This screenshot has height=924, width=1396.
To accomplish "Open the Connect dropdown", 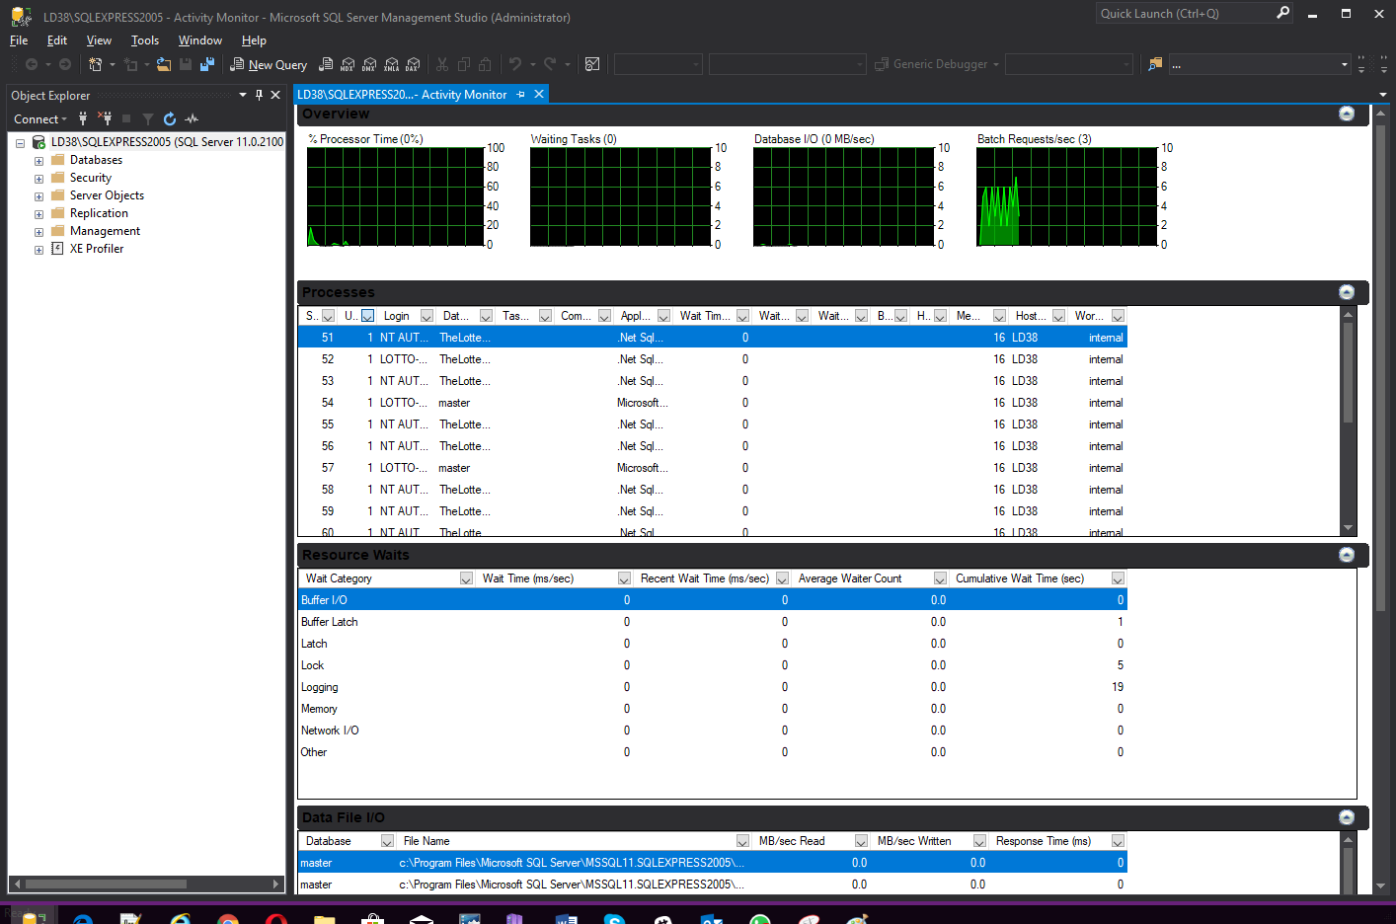I will coord(40,119).
